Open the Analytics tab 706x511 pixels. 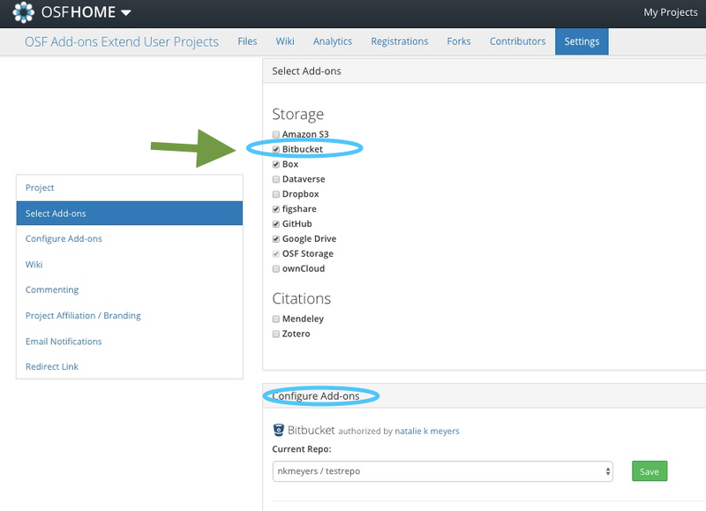point(333,41)
